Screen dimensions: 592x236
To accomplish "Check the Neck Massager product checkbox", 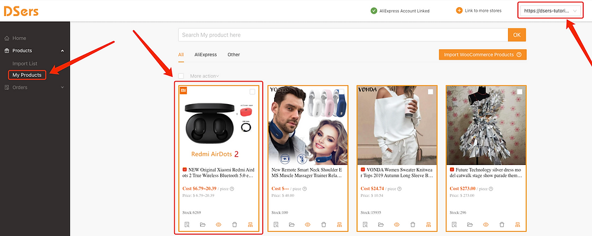I will (342, 92).
